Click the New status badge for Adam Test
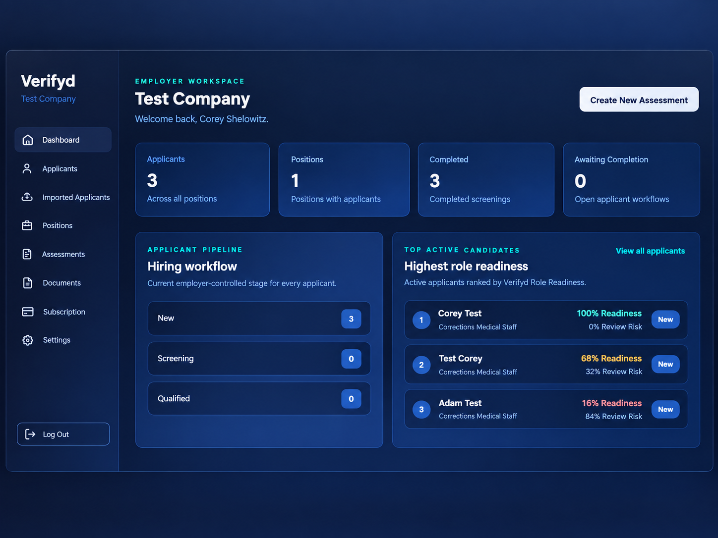718x538 pixels. (665, 409)
